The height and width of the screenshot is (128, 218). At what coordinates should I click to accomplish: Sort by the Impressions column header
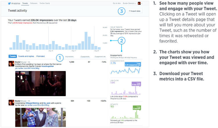(69, 57)
